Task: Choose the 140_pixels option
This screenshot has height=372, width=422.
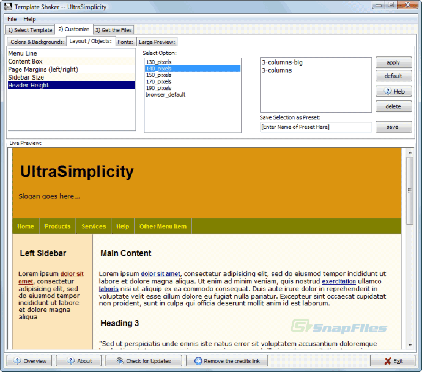Action: 193,69
